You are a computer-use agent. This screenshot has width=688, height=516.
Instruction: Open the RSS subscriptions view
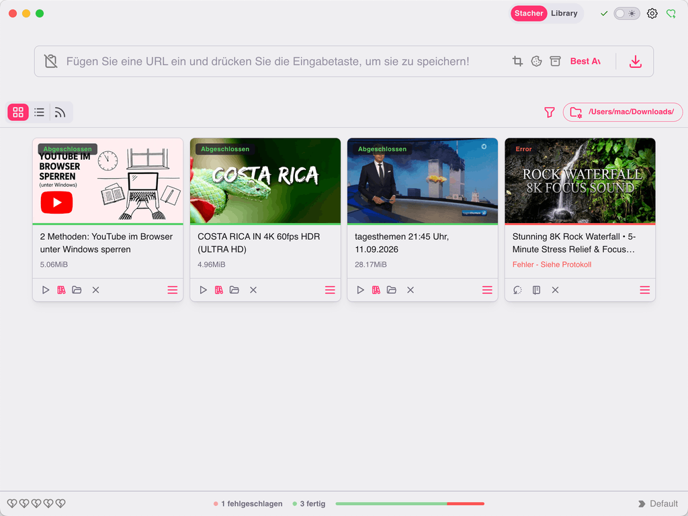click(x=60, y=112)
